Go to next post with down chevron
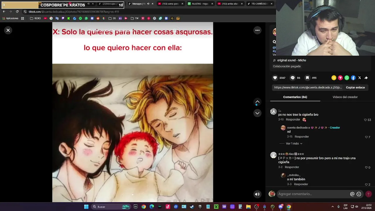Image resolution: width=375 pixels, height=211 pixels. click(257, 113)
